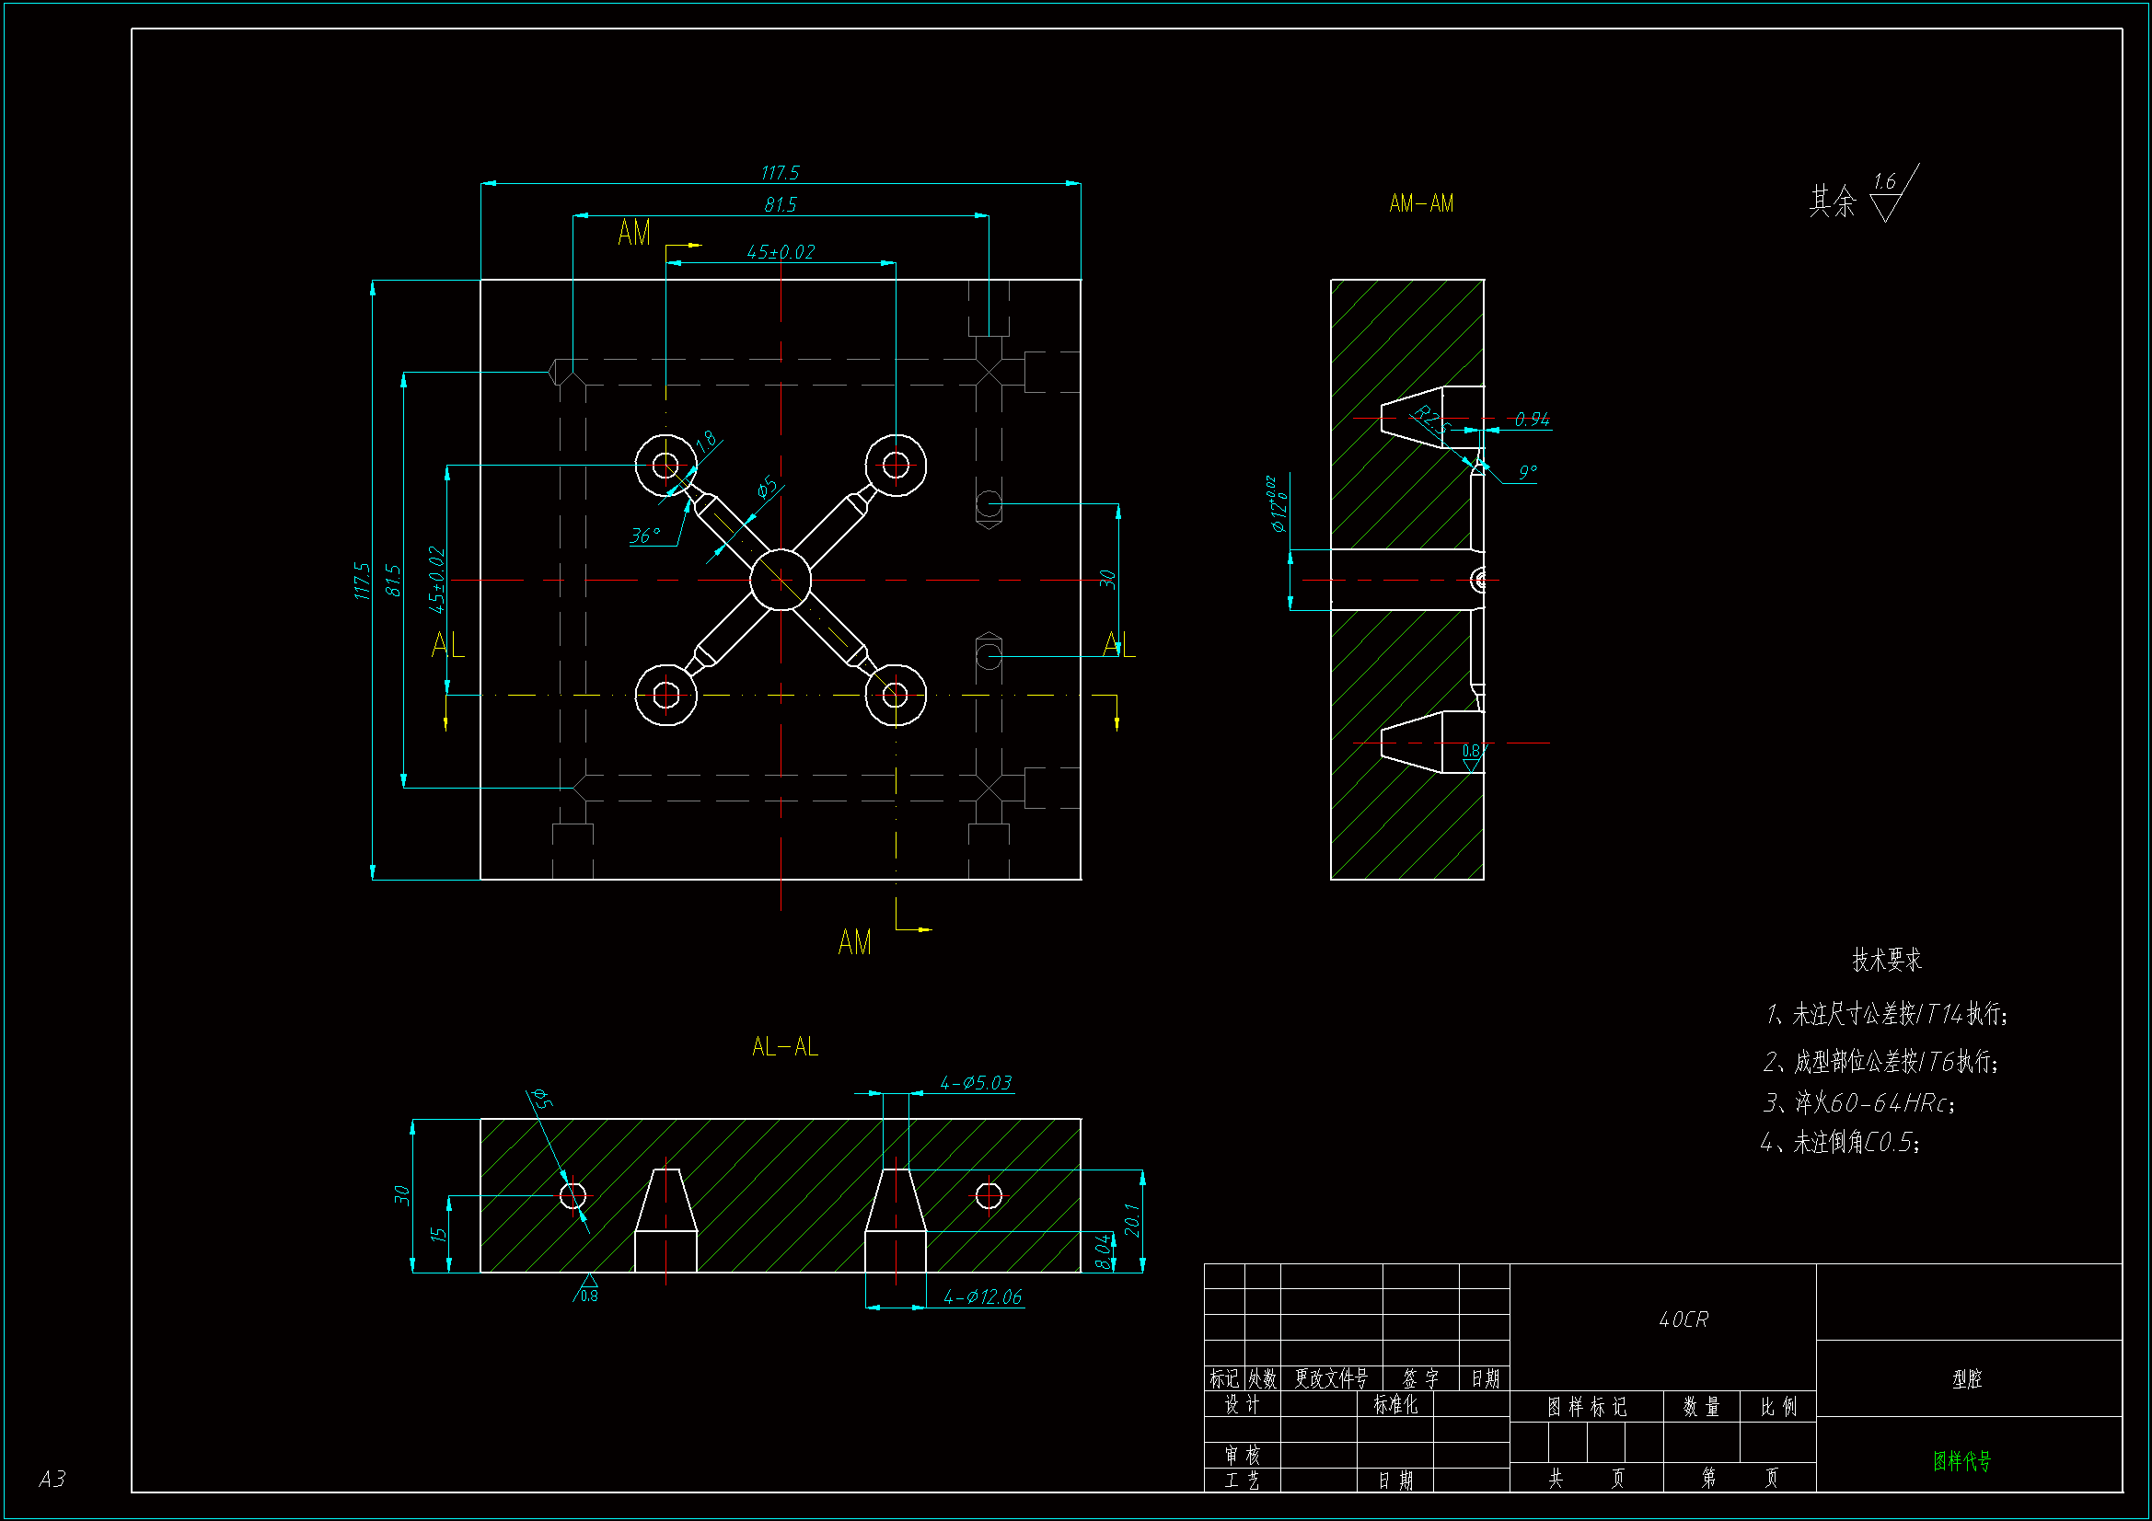Select the green 图样代号 text
Image resolution: width=2152 pixels, height=1521 pixels.
pos(1961,1461)
